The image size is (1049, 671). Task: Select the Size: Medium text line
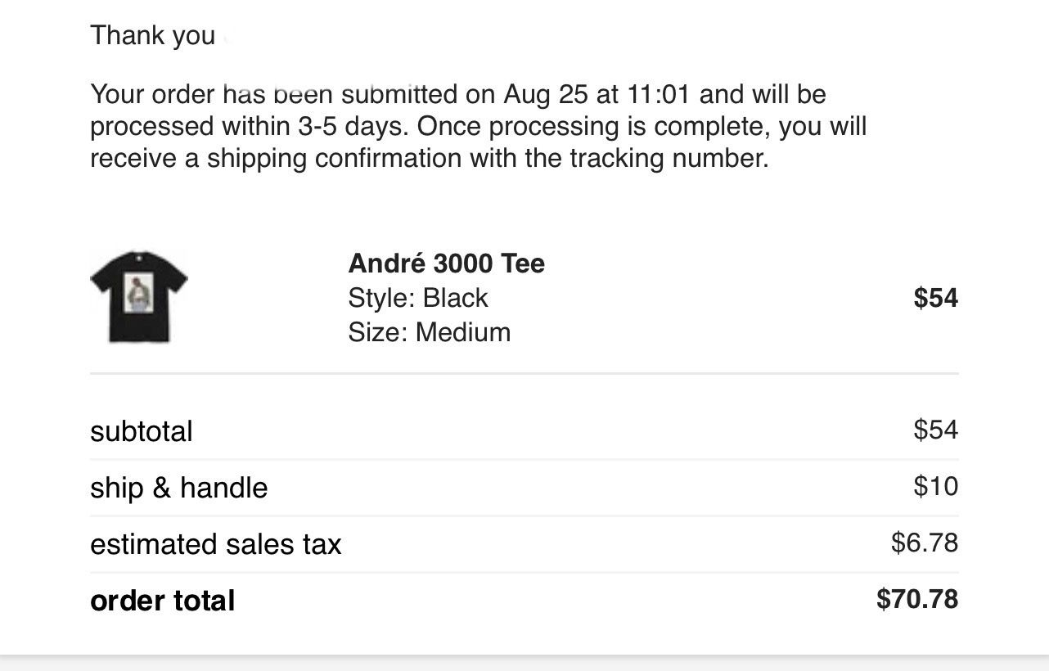tap(429, 332)
